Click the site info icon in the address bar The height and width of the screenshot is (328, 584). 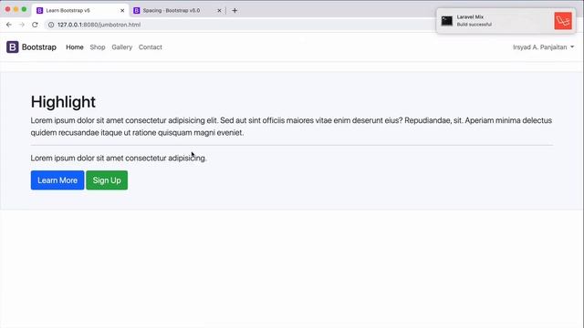click(51, 25)
